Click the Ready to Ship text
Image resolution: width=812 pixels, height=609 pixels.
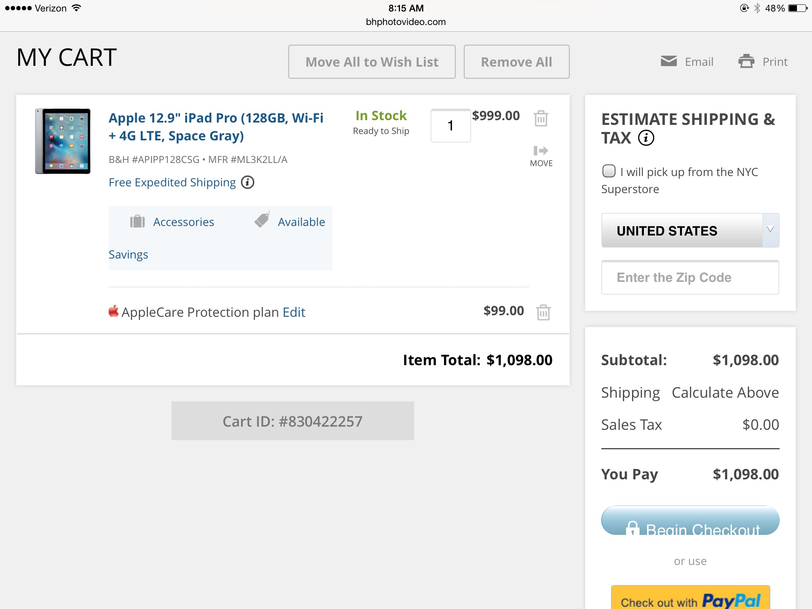coord(381,131)
